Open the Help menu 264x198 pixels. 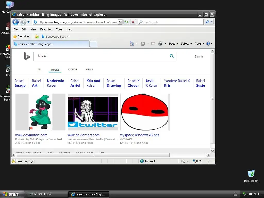[x=69, y=29]
